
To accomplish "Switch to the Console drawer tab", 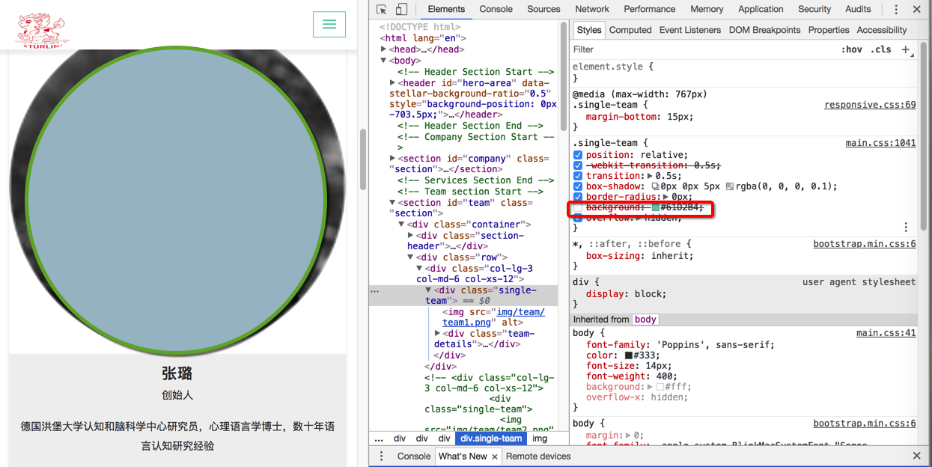I will (413, 456).
